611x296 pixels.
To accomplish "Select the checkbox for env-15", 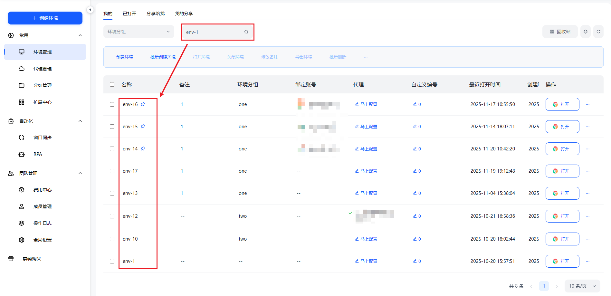I will point(112,127).
